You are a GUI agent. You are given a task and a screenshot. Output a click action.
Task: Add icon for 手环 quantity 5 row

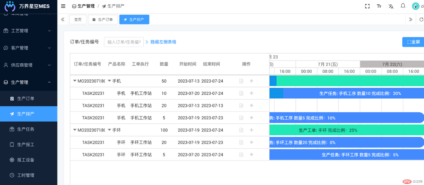tap(252, 155)
